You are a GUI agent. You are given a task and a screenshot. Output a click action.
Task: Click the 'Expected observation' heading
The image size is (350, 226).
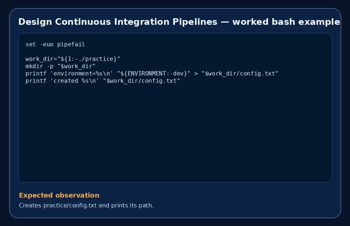pyautogui.click(x=59, y=195)
